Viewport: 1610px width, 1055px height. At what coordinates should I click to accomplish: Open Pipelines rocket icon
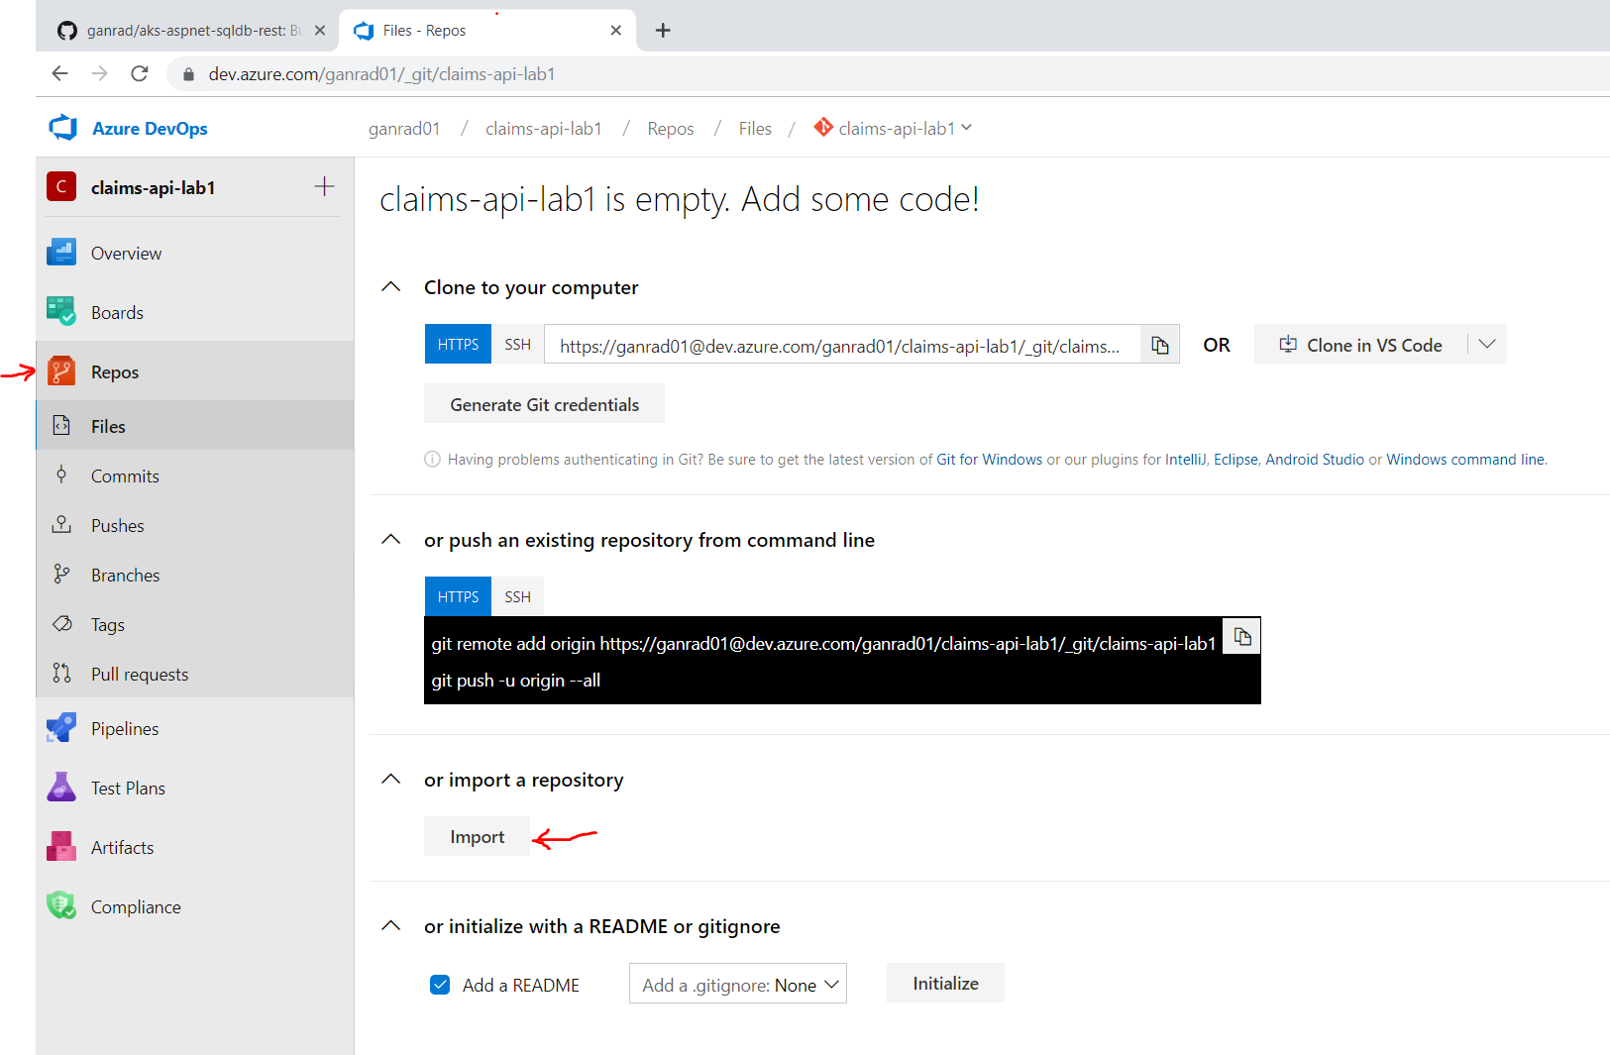tap(61, 728)
